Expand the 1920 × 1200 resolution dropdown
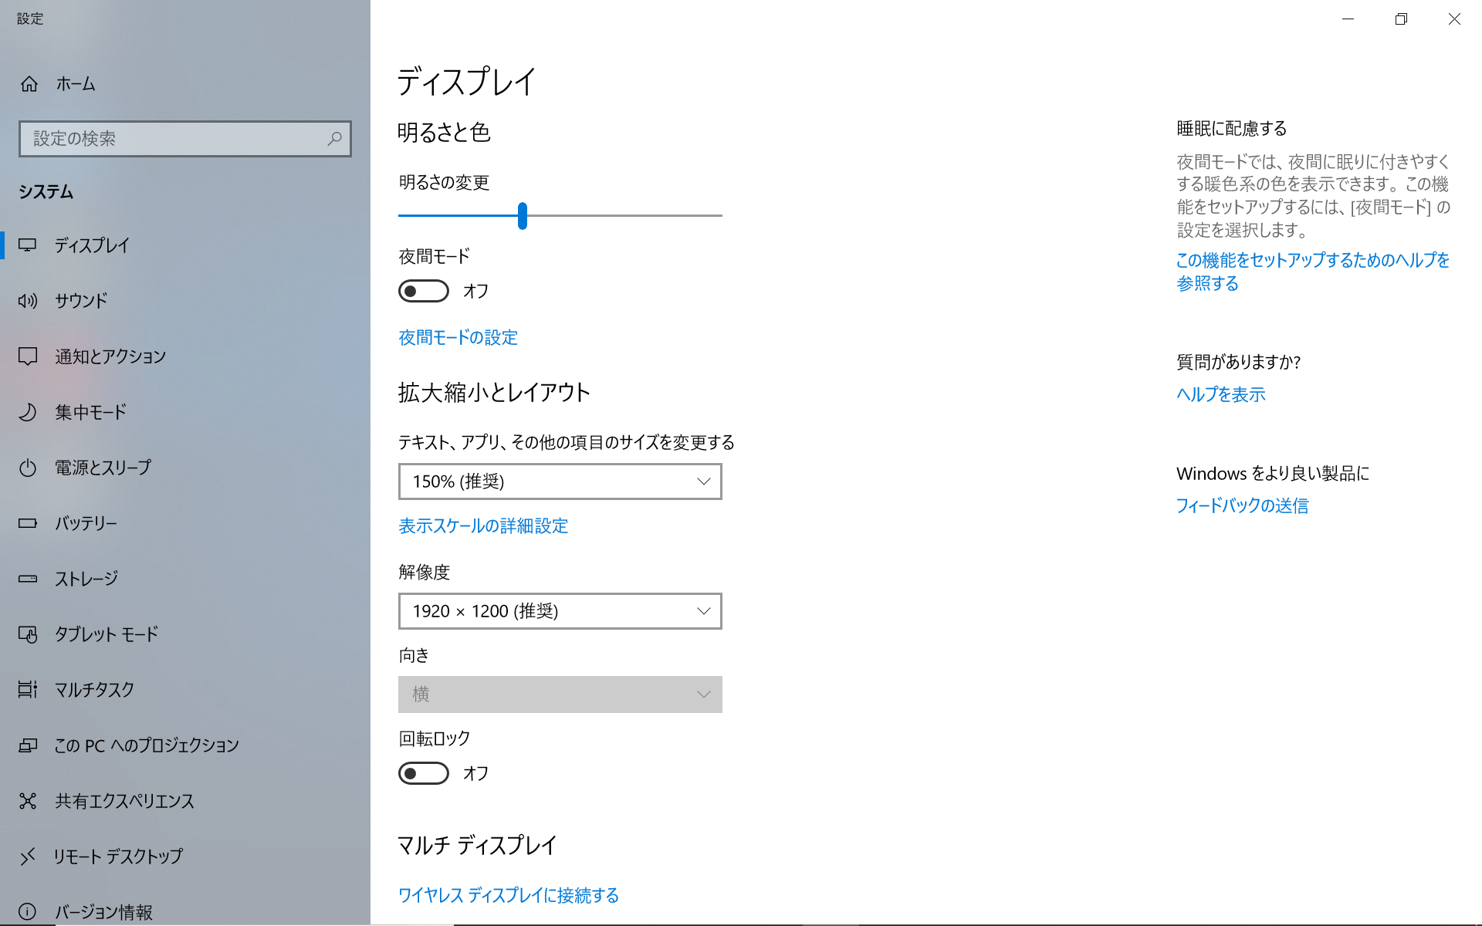This screenshot has width=1482, height=926. (x=560, y=611)
